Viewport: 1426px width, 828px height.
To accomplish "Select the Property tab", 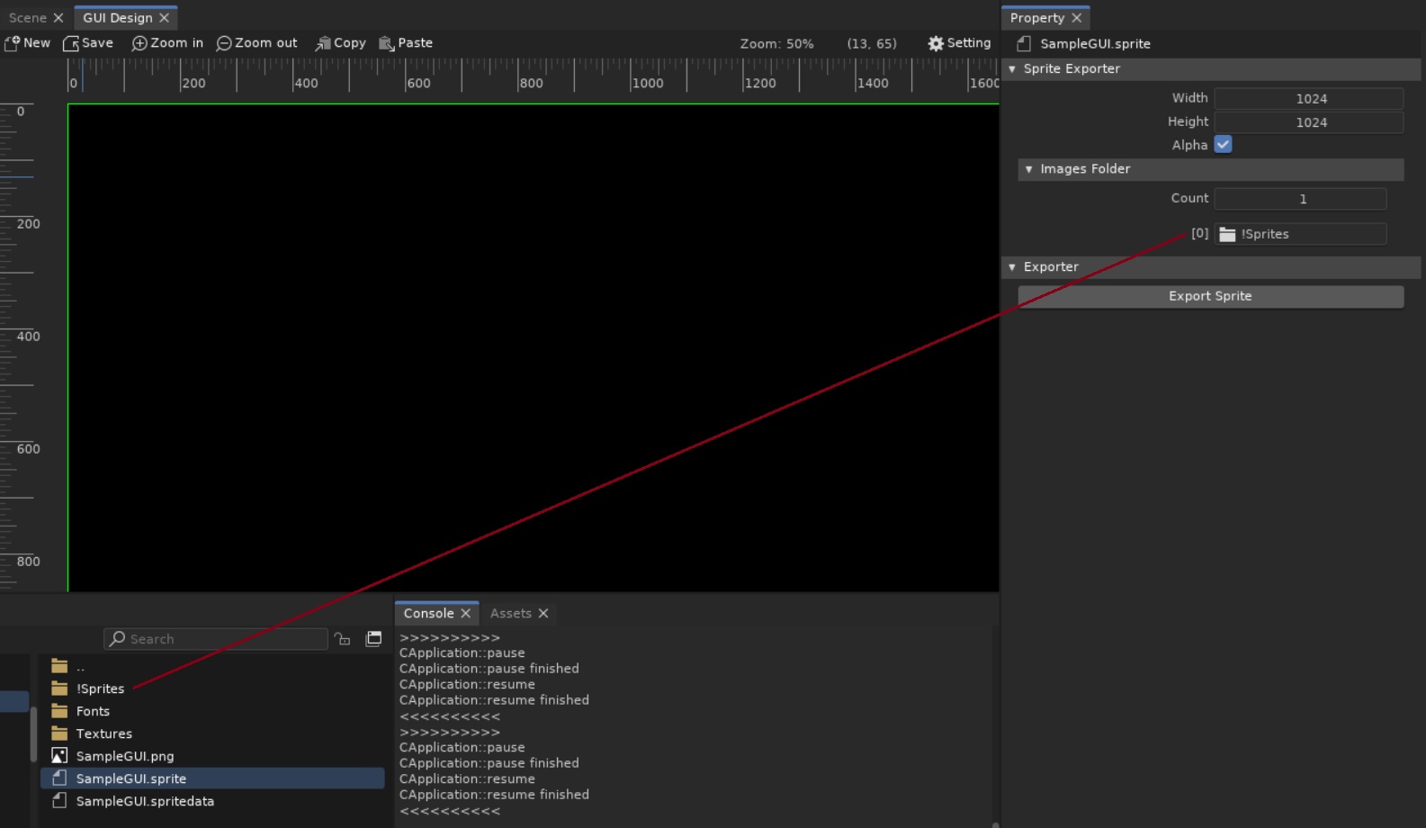I will click(1037, 18).
